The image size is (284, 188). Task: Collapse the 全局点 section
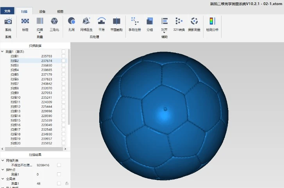point(2,179)
